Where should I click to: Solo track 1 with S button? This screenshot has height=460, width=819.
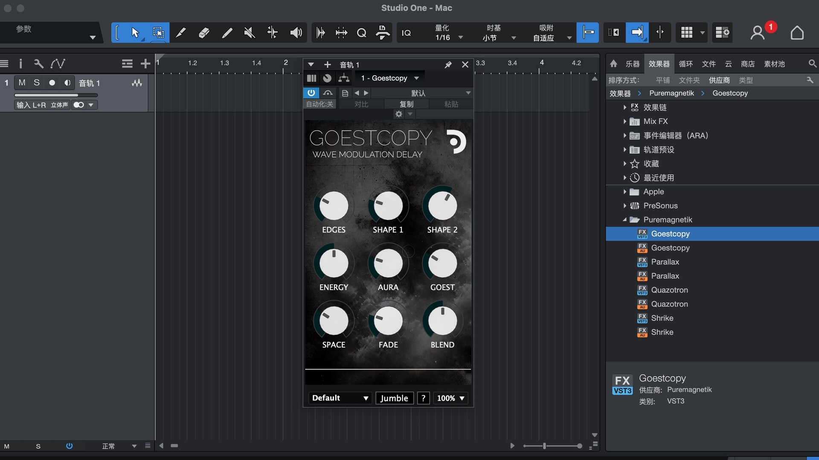[37, 83]
